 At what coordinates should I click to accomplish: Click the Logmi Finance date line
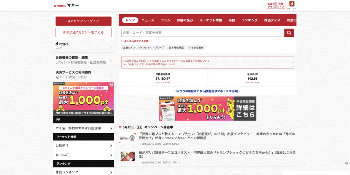point(160,144)
